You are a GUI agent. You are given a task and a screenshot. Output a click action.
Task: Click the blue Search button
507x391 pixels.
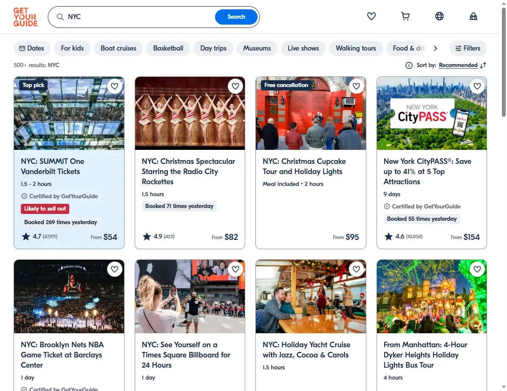click(236, 17)
